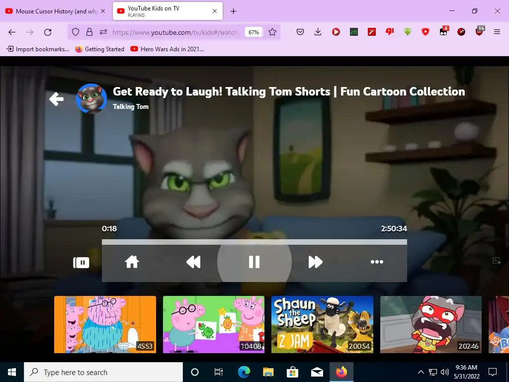Open extension icon with badge 4

tap(443, 31)
